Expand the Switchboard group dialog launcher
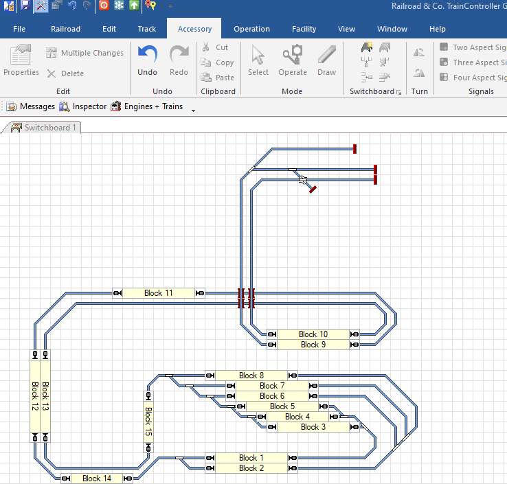 398,92
